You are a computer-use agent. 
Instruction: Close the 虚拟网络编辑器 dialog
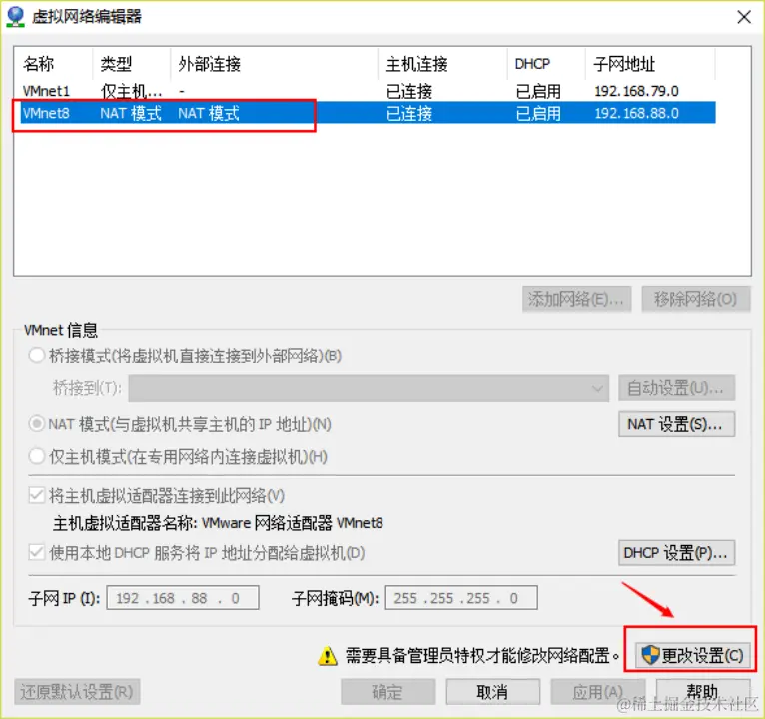[744, 18]
